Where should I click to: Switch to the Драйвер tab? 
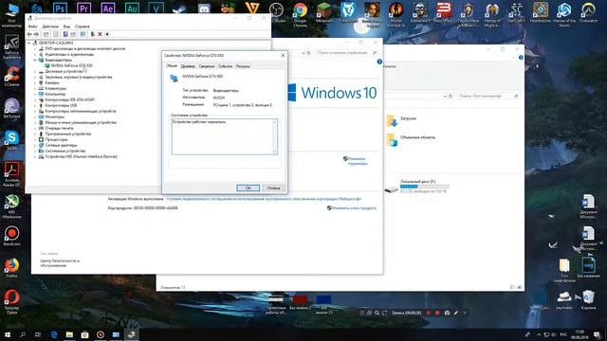click(188, 66)
